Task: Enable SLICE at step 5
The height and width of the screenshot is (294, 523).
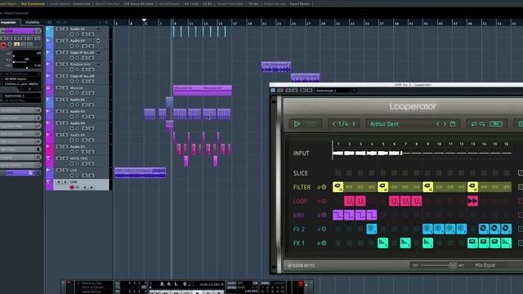Action: (383, 172)
